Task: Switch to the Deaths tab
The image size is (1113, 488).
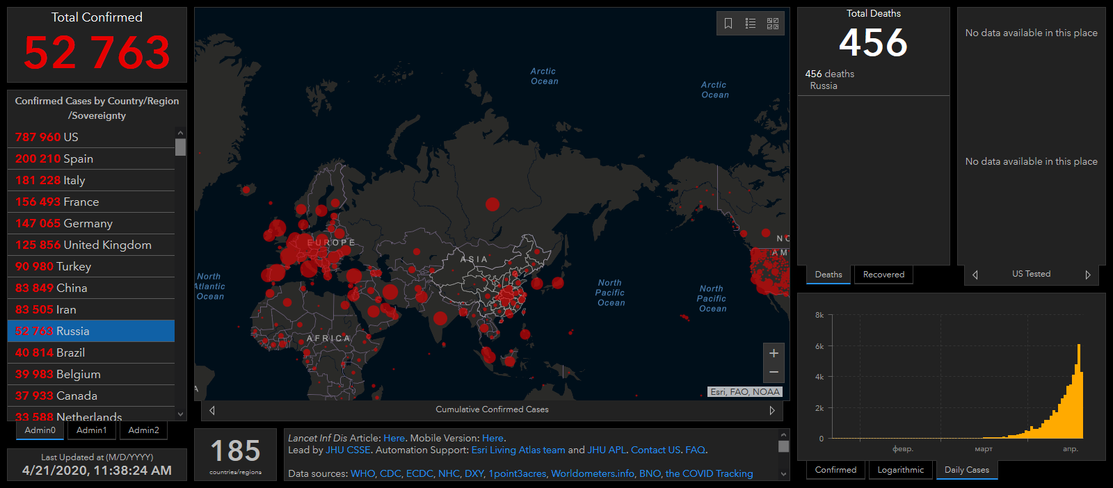Action: (828, 275)
